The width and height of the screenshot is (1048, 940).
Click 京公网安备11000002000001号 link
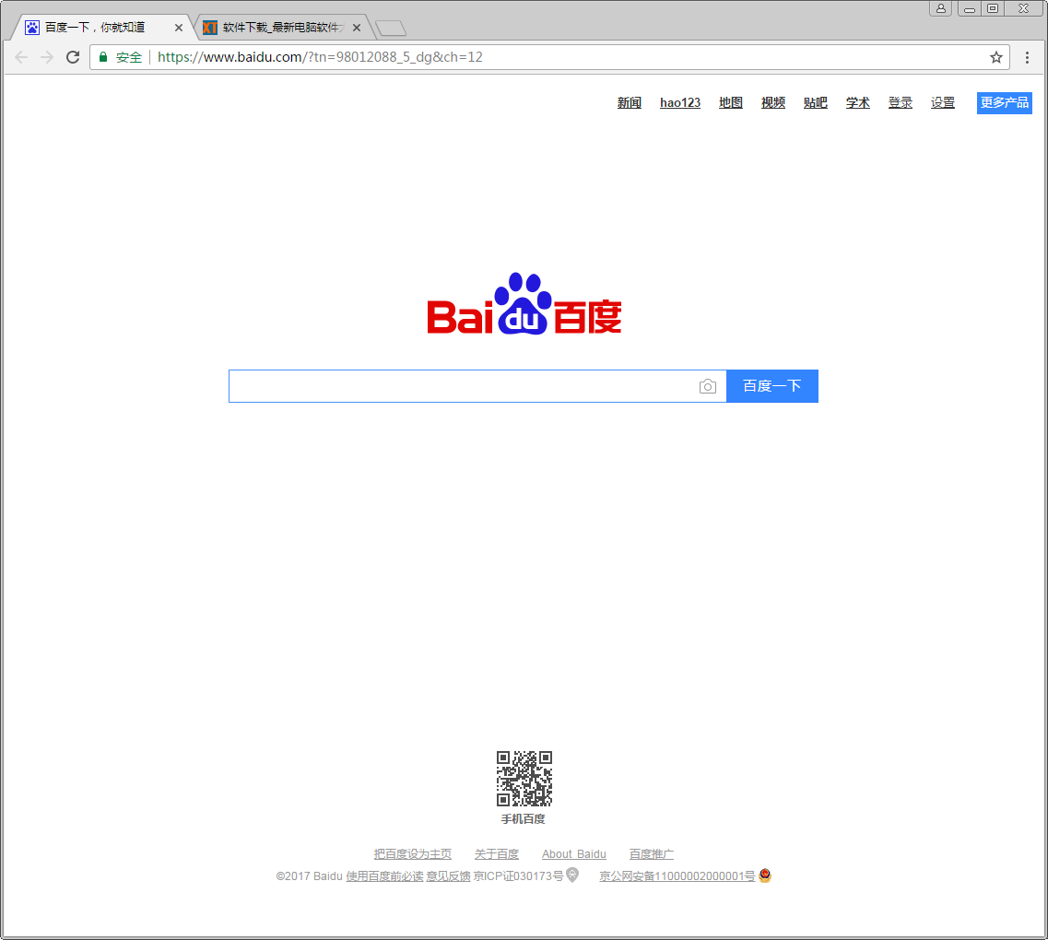tap(677, 875)
